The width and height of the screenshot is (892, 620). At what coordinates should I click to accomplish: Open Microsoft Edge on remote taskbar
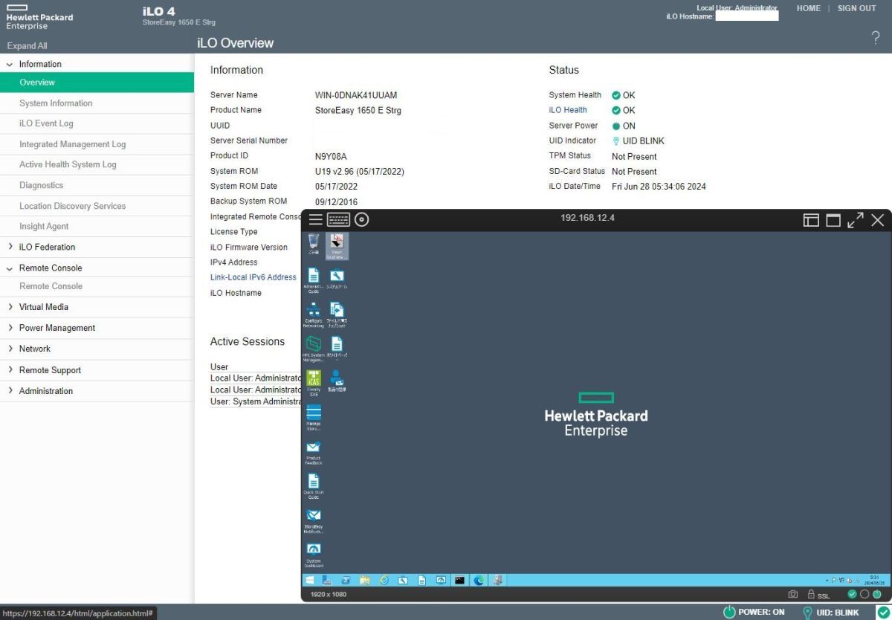coord(479,580)
